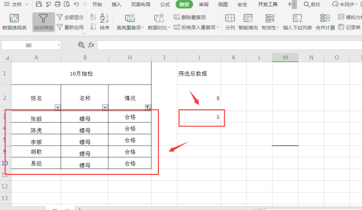Expand the Name Box dropdown arrow
Image resolution: width=362 pixels, height=210 pixels.
[x=58, y=45]
